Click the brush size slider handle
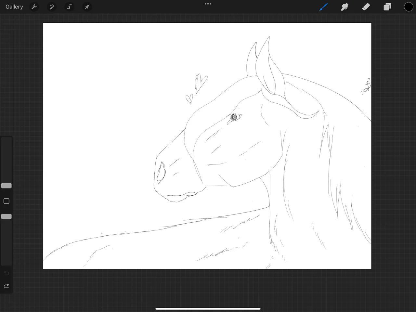Image resolution: width=416 pixels, height=312 pixels. [x=6, y=186]
